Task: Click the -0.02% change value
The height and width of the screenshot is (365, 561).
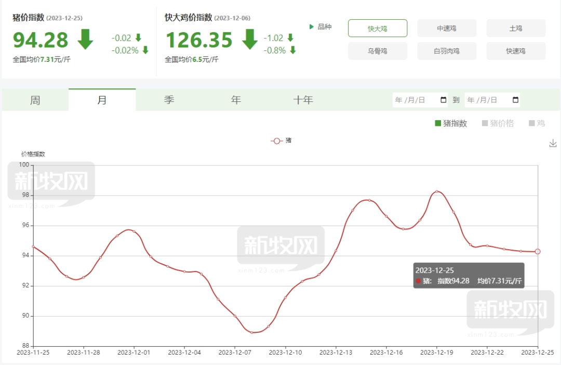Action: pos(125,50)
